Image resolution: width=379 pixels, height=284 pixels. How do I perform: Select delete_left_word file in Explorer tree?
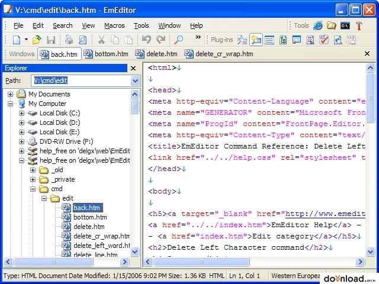[x=101, y=246]
